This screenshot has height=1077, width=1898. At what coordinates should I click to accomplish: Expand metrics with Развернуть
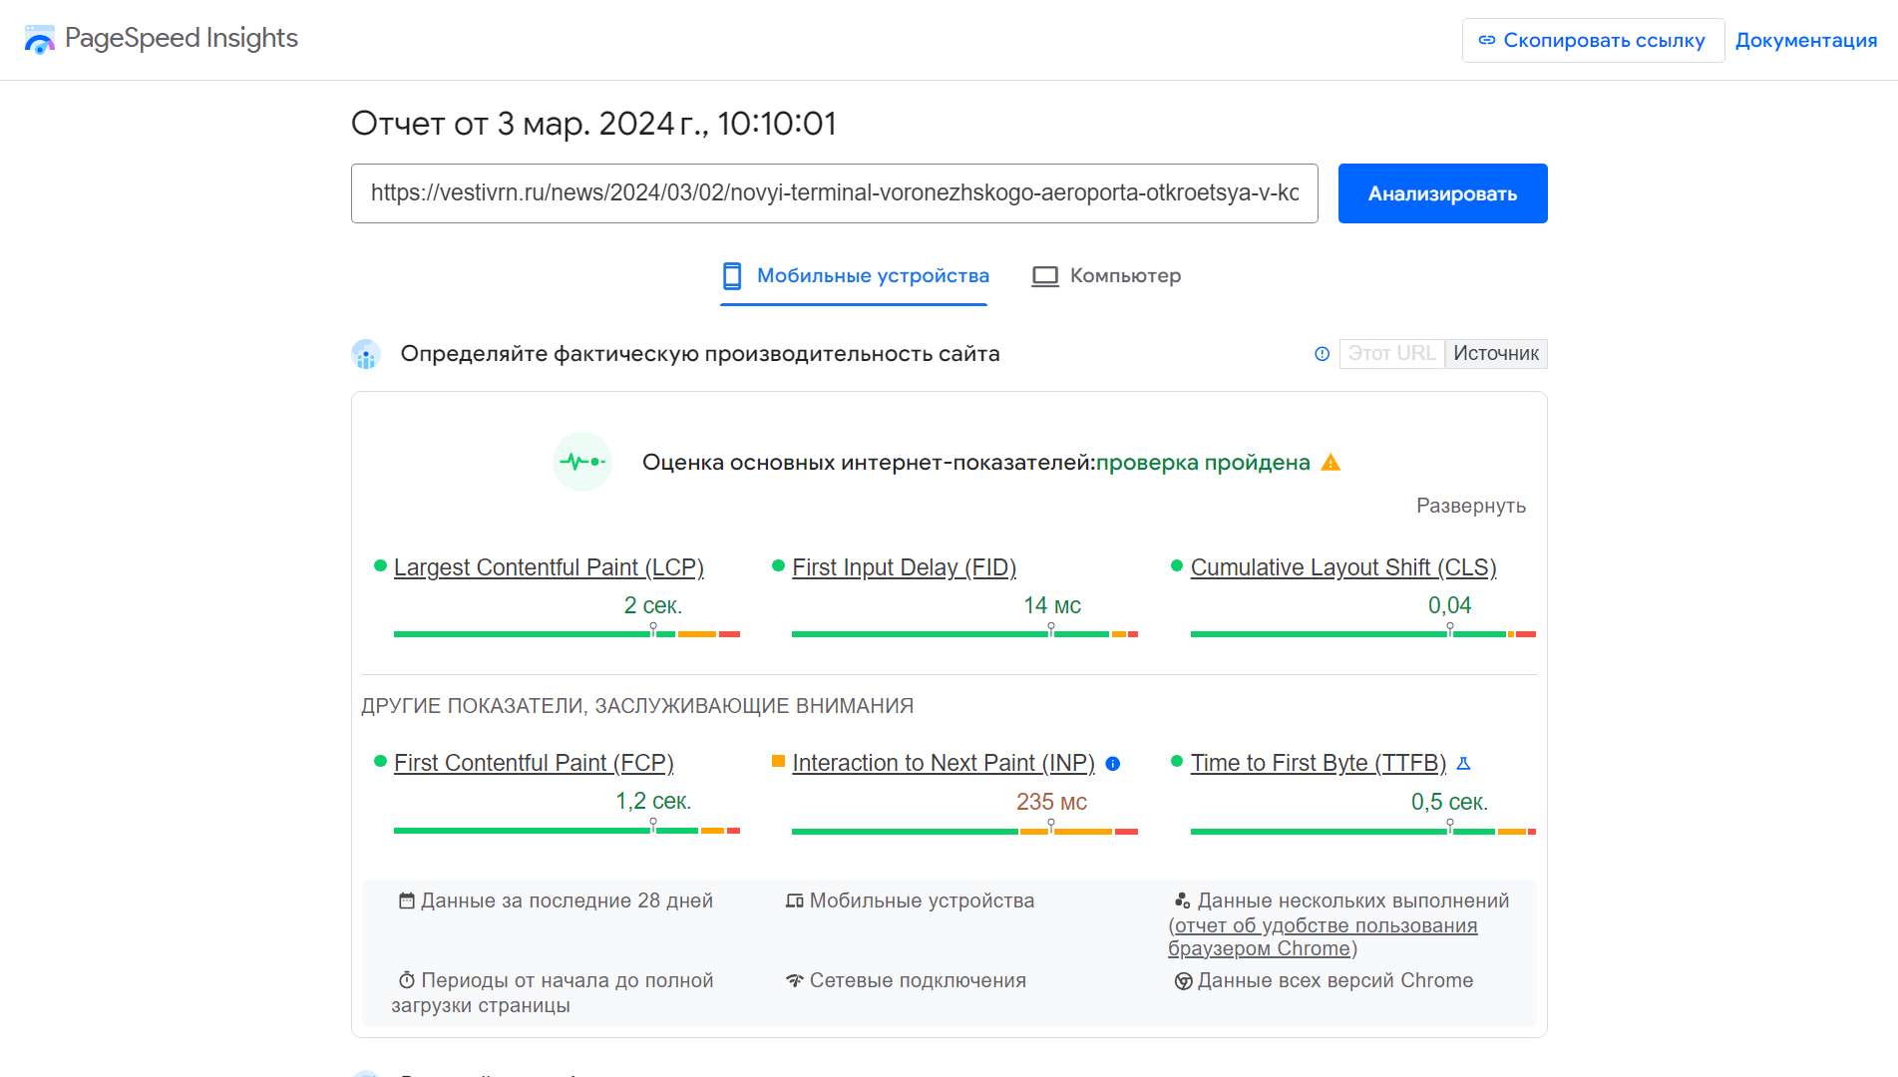1471,506
